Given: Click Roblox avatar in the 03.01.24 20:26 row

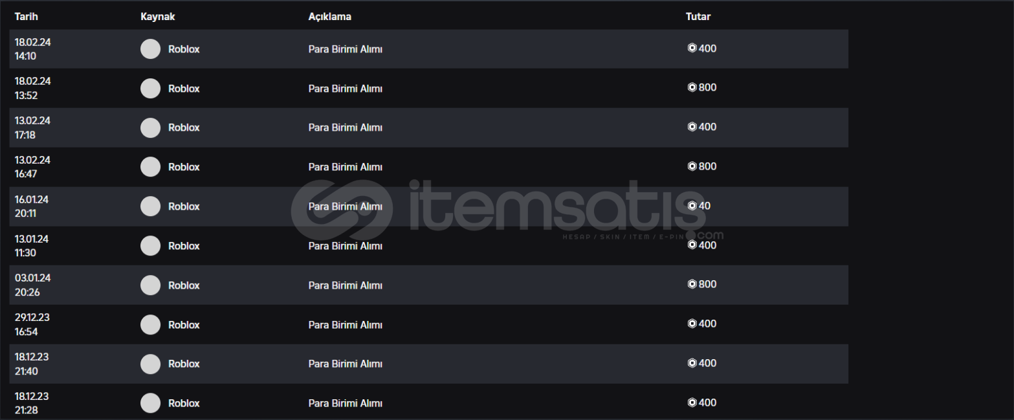Looking at the screenshot, I should (150, 285).
